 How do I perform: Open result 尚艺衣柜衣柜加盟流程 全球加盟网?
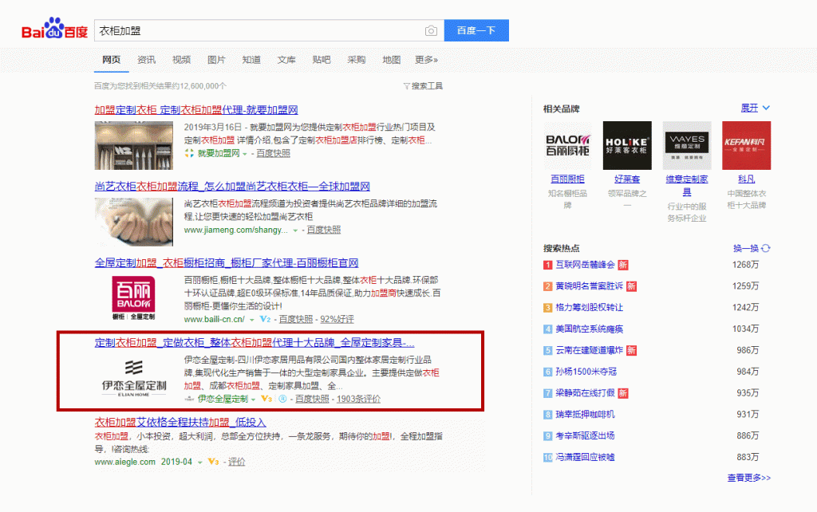click(232, 187)
